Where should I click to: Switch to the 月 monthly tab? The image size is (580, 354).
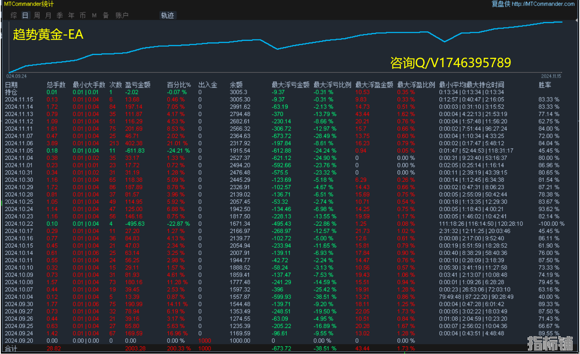pyautogui.click(x=48, y=15)
